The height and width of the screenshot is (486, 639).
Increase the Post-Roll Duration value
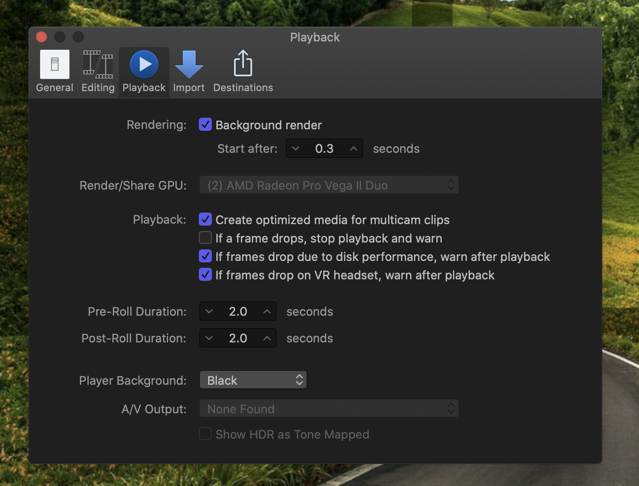click(267, 338)
